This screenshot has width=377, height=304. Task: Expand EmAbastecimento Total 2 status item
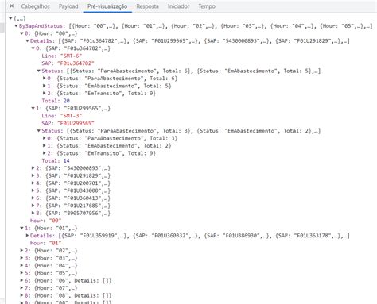click(45, 145)
